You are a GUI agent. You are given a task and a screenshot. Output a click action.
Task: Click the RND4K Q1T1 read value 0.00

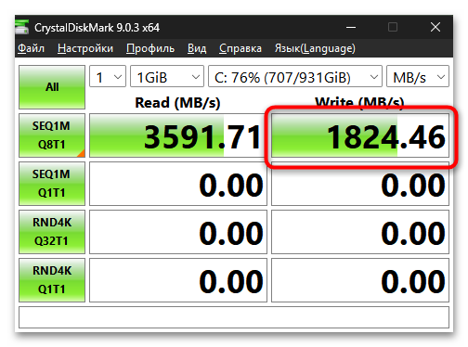(178, 280)
